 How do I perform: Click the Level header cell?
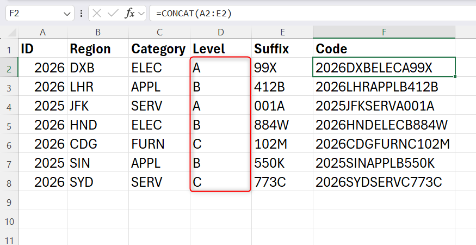pyautogui.click(x=221, y=48)
